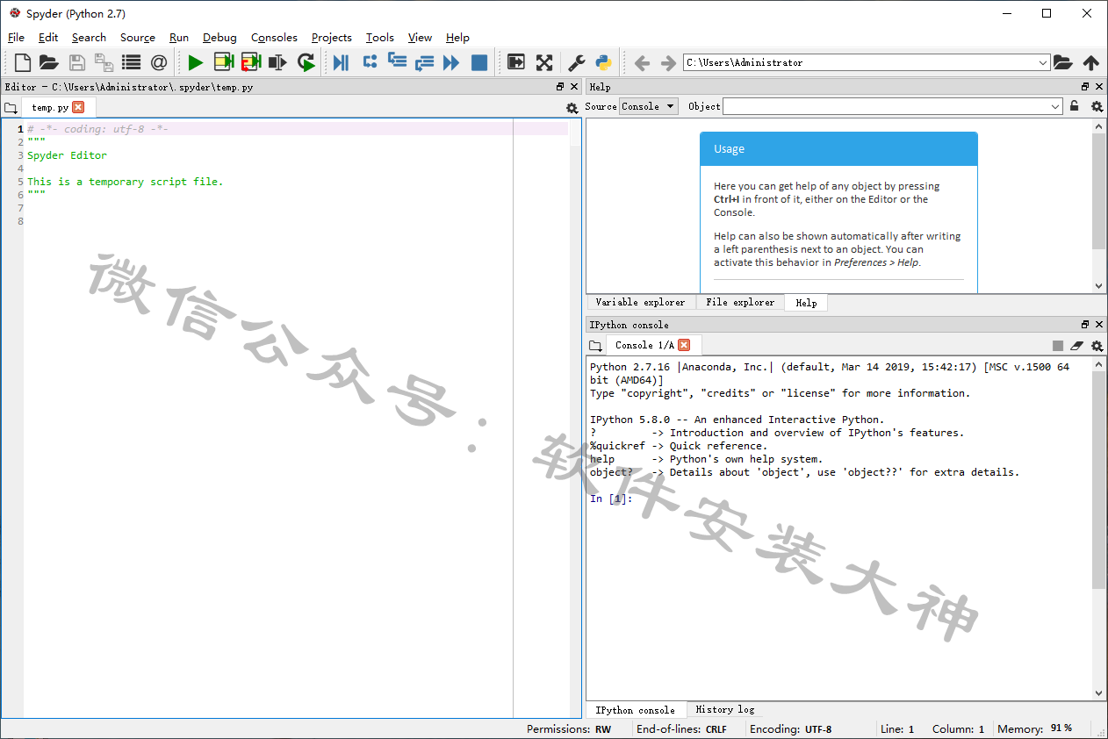The image size is (1108, 739).
Task: Click the Forward arrow in the toolbar
Action: (x=668, y=63)
